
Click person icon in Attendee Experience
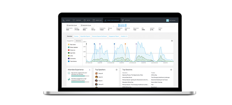coord(89,70)
